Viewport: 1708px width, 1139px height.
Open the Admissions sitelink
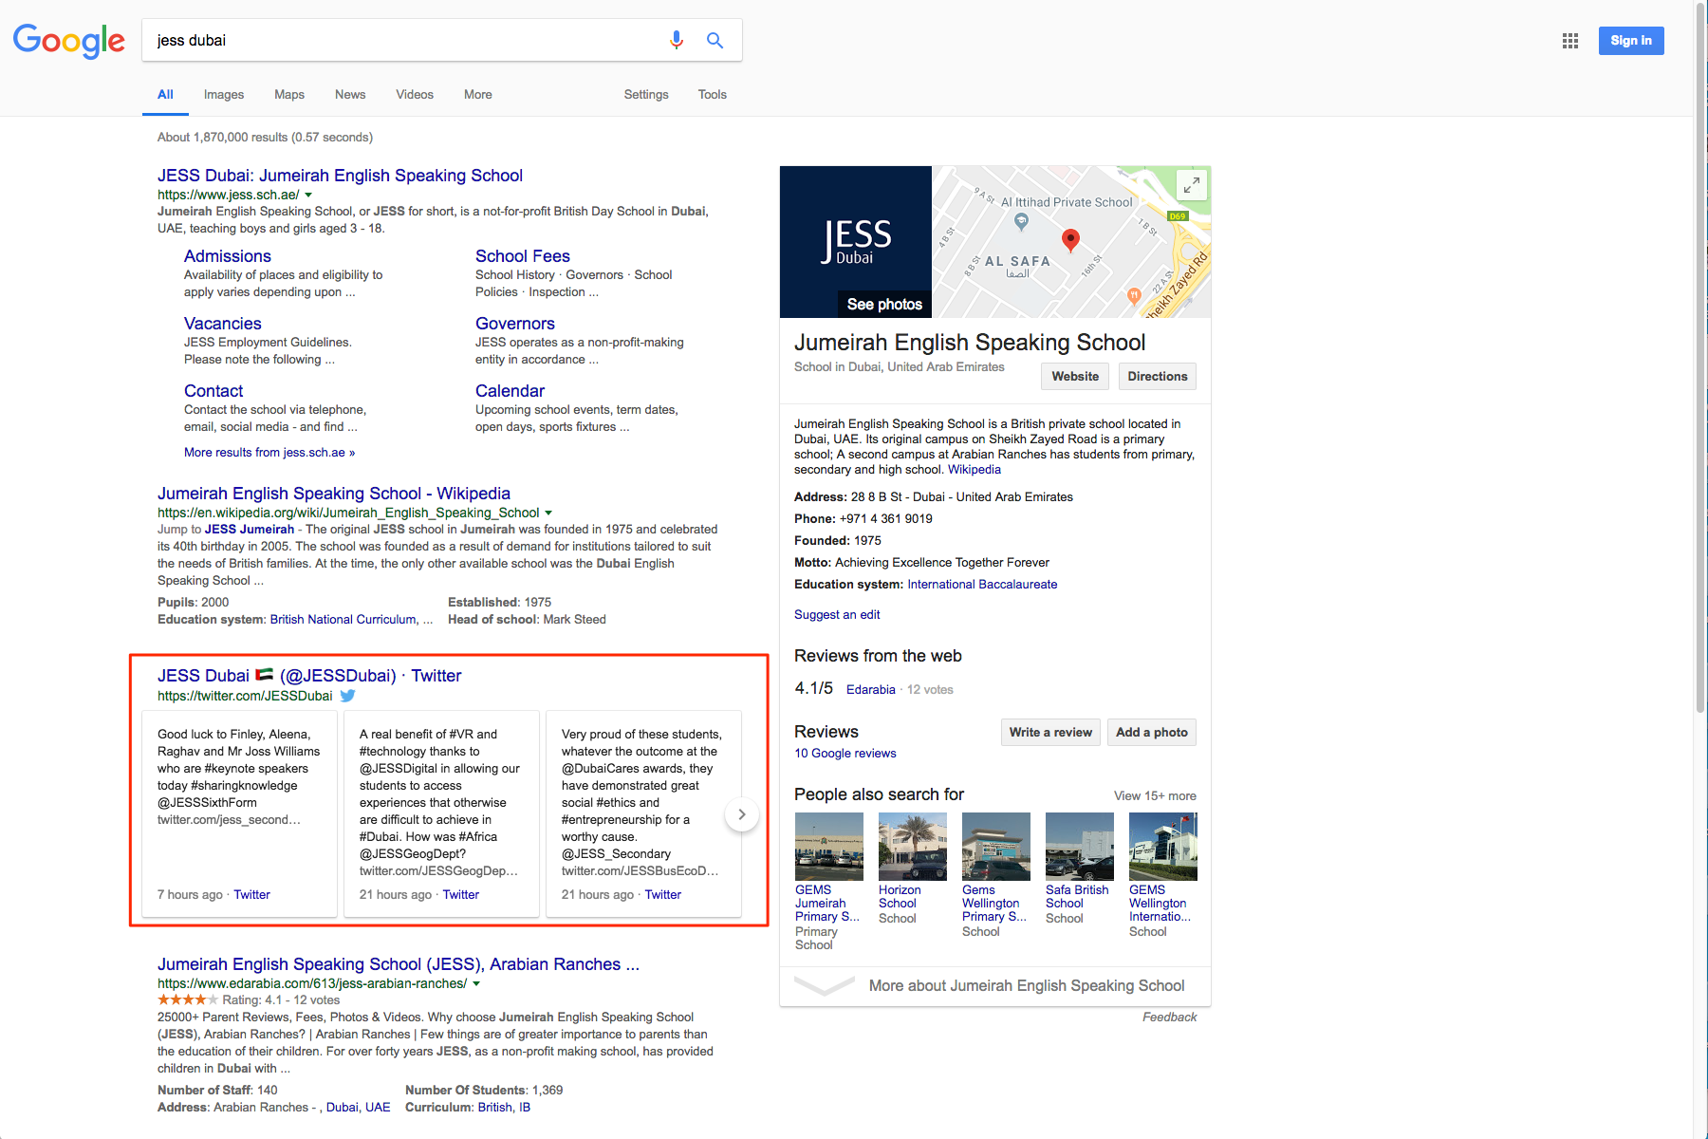click(x=228, y=256)
